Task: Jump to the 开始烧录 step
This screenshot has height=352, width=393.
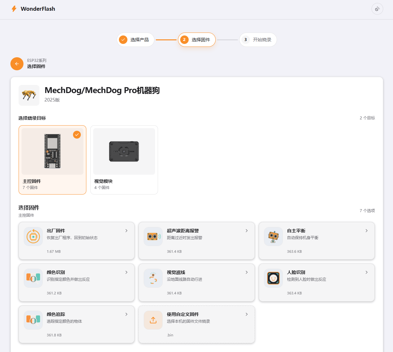Action: [258, 40]
